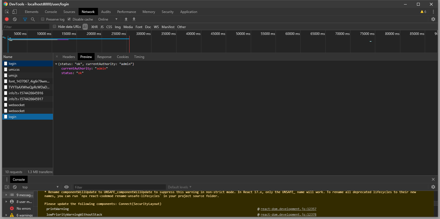
Task: Open network search with the magnifier icon
Action: click(x=33, y=19)
